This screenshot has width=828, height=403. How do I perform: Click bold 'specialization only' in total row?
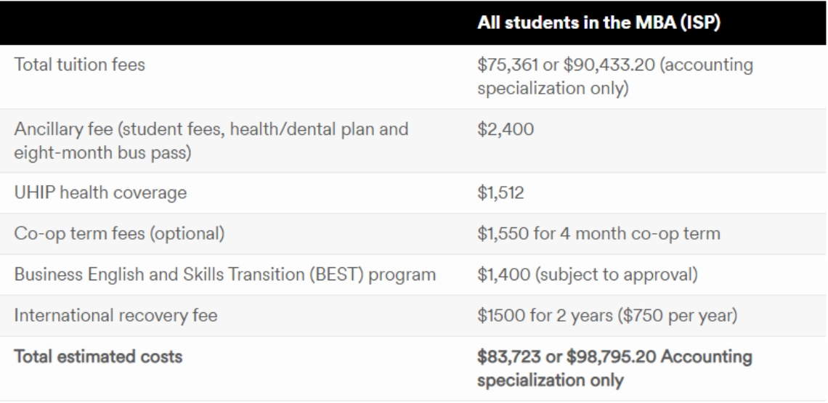551,380
